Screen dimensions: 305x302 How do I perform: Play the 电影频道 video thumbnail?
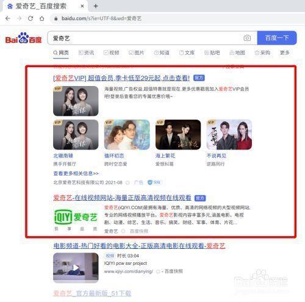[76, 268]
